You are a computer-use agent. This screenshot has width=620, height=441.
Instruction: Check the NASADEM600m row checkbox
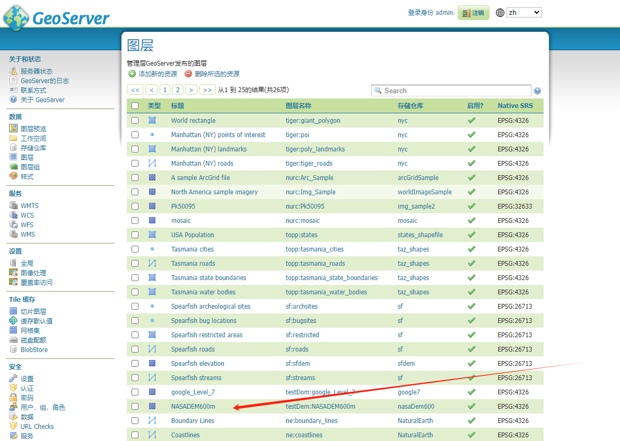(135, 406)
